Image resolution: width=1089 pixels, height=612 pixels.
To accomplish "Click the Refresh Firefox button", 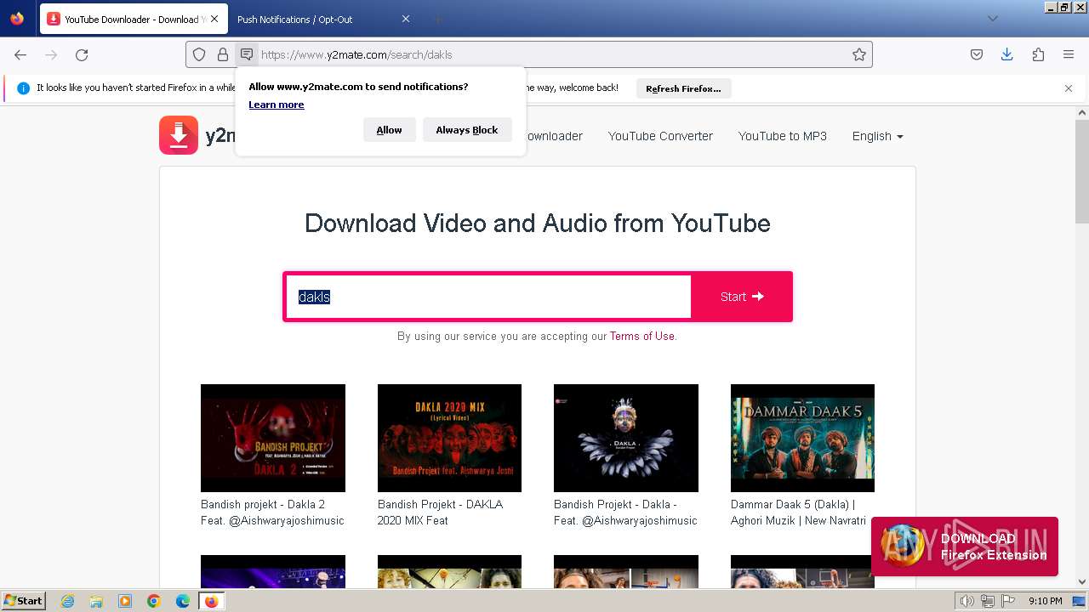I will pos(683,88).
